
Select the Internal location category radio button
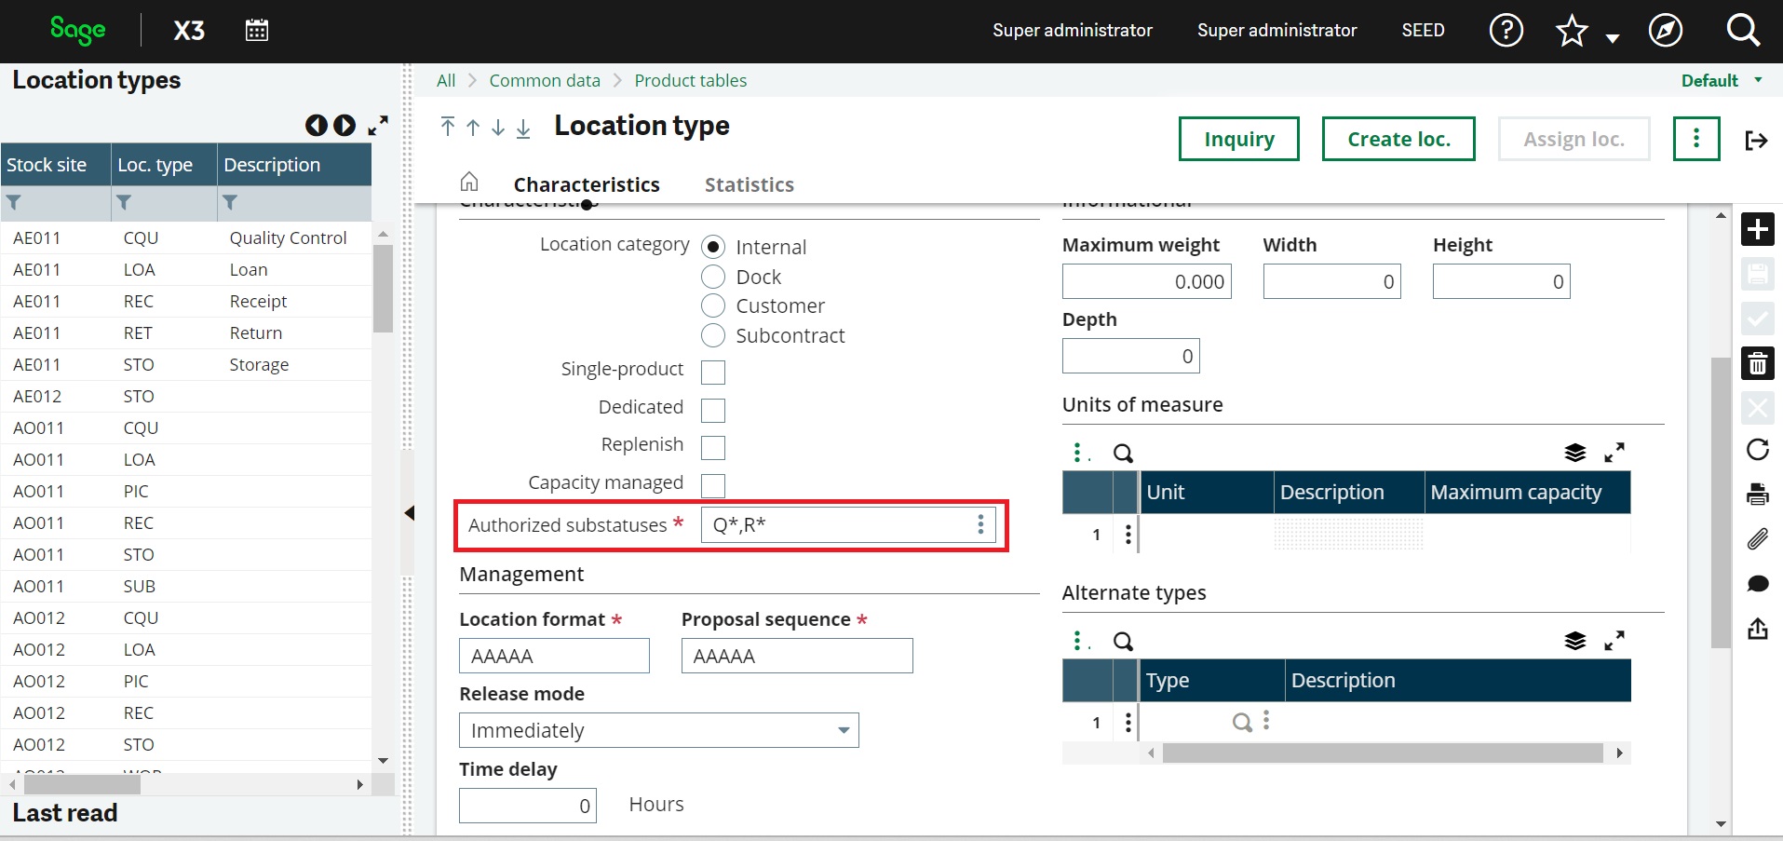pos(713,246)
